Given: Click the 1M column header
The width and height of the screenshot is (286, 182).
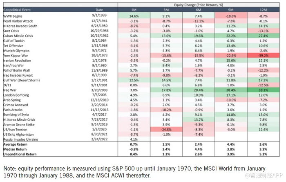Looking at the screenshot, I should pos(134,9).
